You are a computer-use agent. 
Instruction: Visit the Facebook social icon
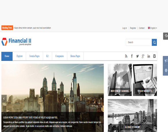click(132, 56)
